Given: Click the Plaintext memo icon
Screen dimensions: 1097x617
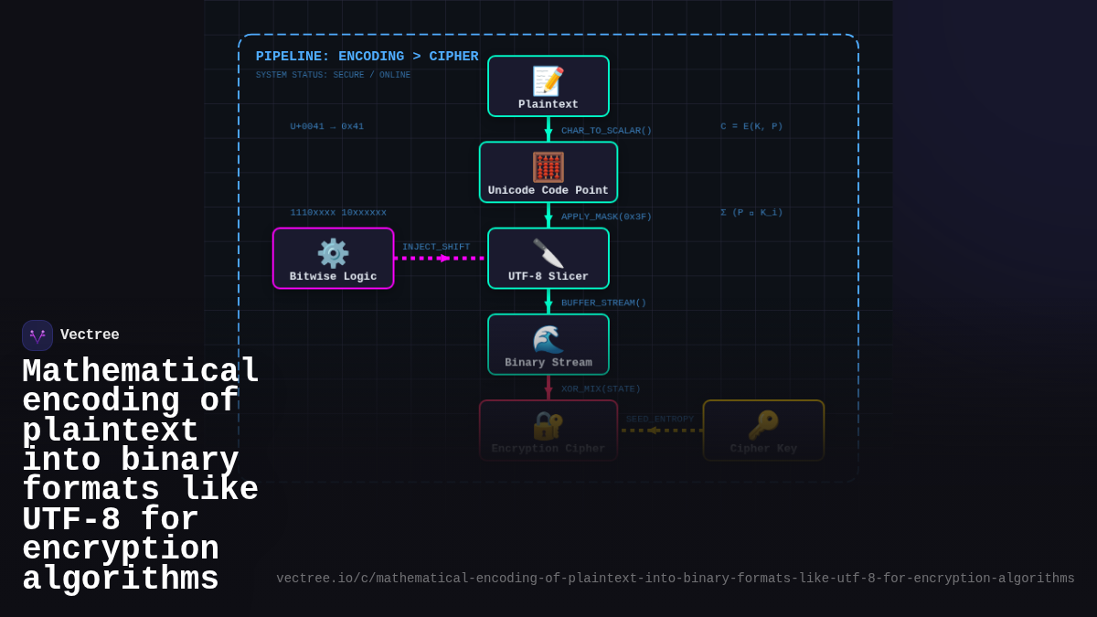Looking at the screenshot, I should tap(548, 80).
